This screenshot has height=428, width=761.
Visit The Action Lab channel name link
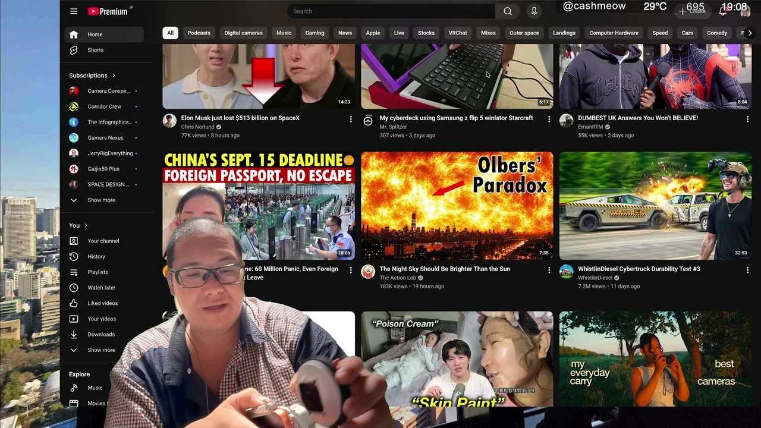pyautogui.click(x=398, y=278)
